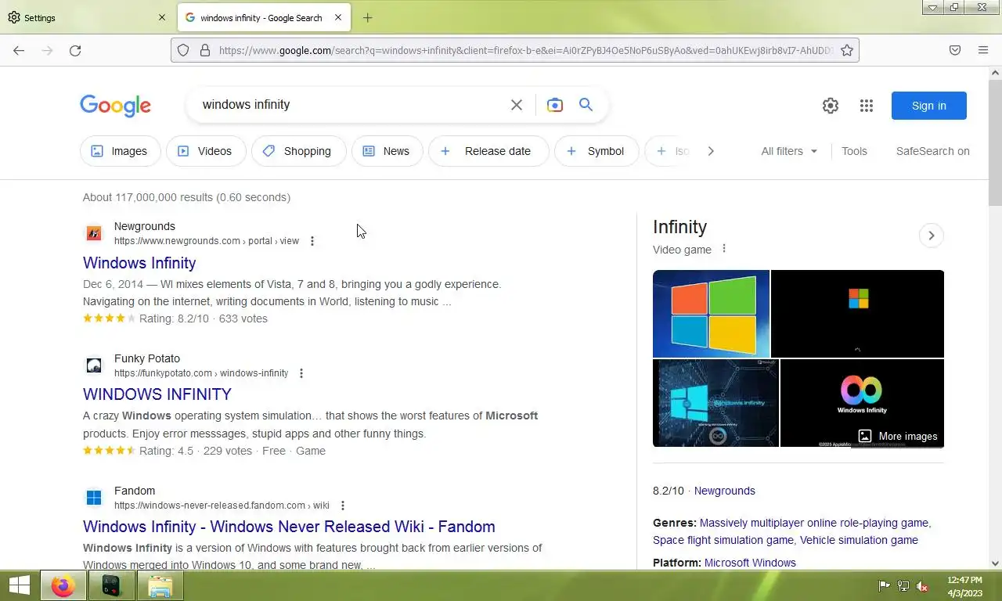Expand the All filters dropdown

tap(789, 151)
